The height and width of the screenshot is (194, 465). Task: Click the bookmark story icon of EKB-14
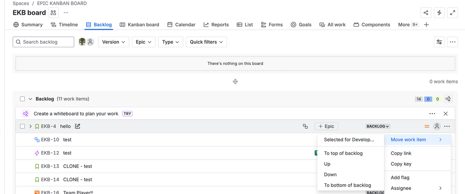point(37,180)
